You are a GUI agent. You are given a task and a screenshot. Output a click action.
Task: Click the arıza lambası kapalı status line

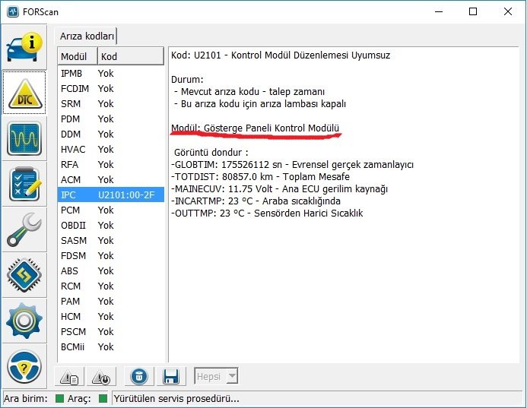coord(260,104)
